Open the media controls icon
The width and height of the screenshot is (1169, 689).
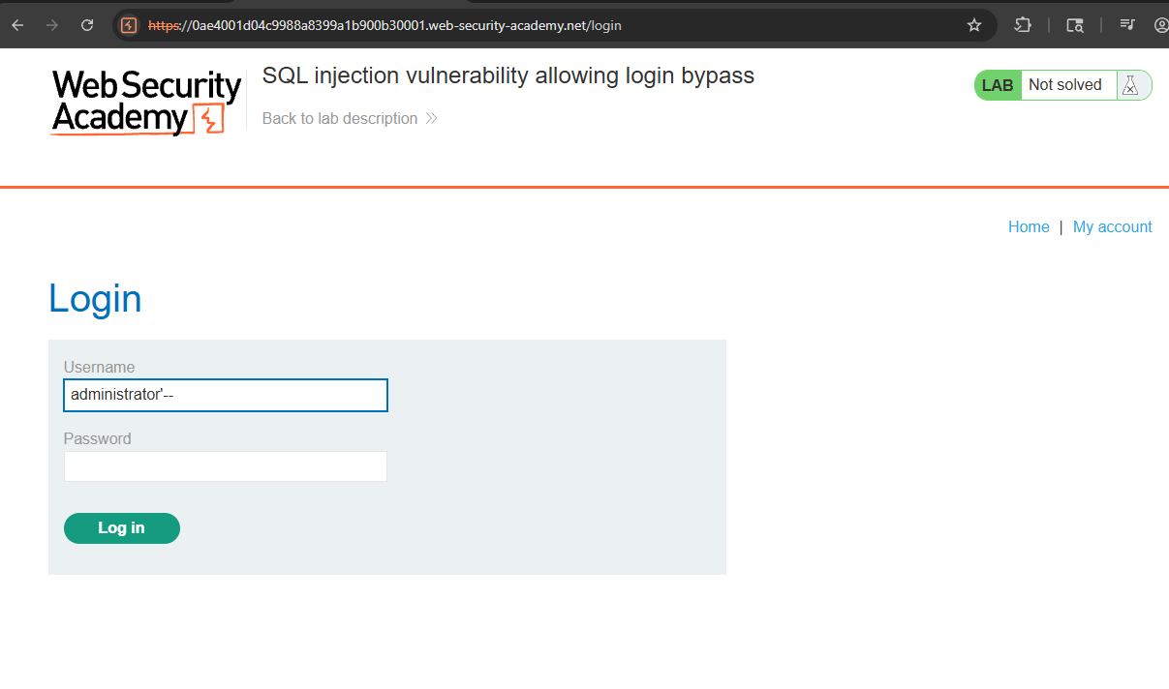pos(1127,25)
